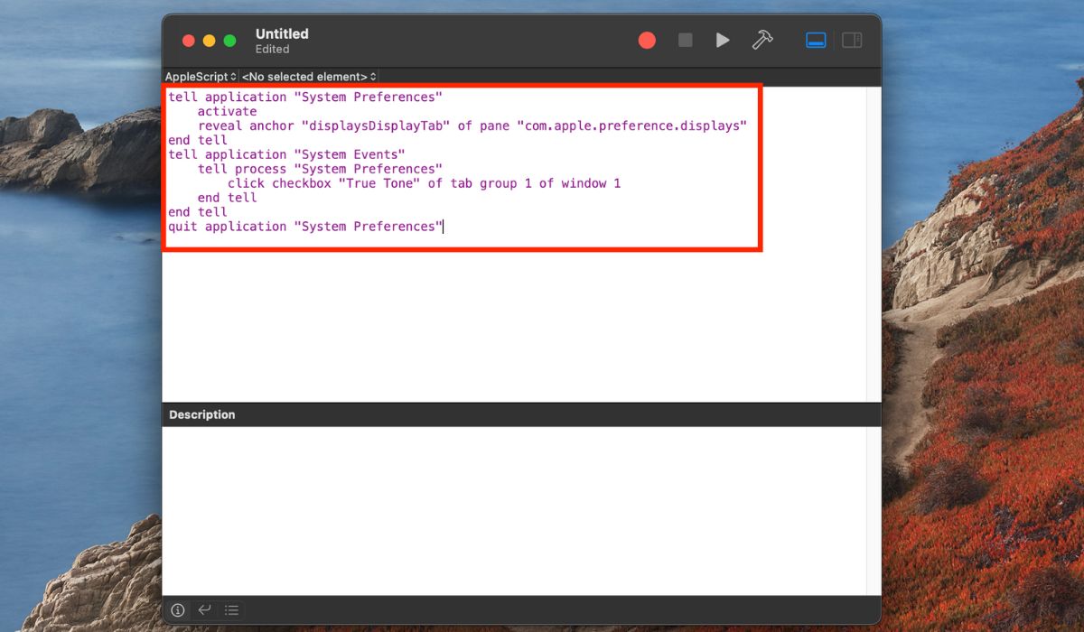The width and height of the screenshot is (1084, 632).
Task: Select the Description tab header
Action: [201, 414]
